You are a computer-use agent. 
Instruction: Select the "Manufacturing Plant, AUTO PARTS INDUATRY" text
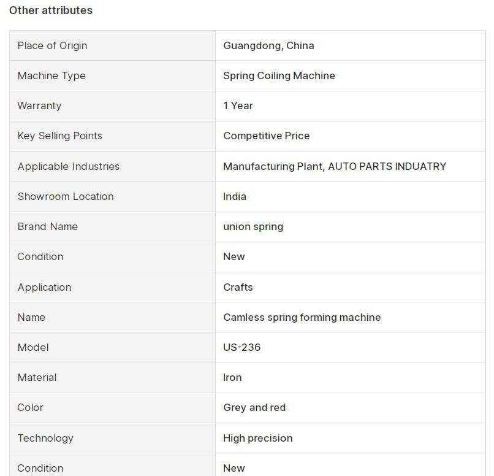tap(334, 166)
